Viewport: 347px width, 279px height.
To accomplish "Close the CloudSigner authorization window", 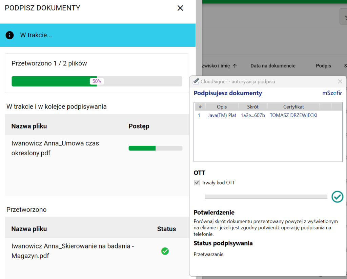I will coord(340,81).
